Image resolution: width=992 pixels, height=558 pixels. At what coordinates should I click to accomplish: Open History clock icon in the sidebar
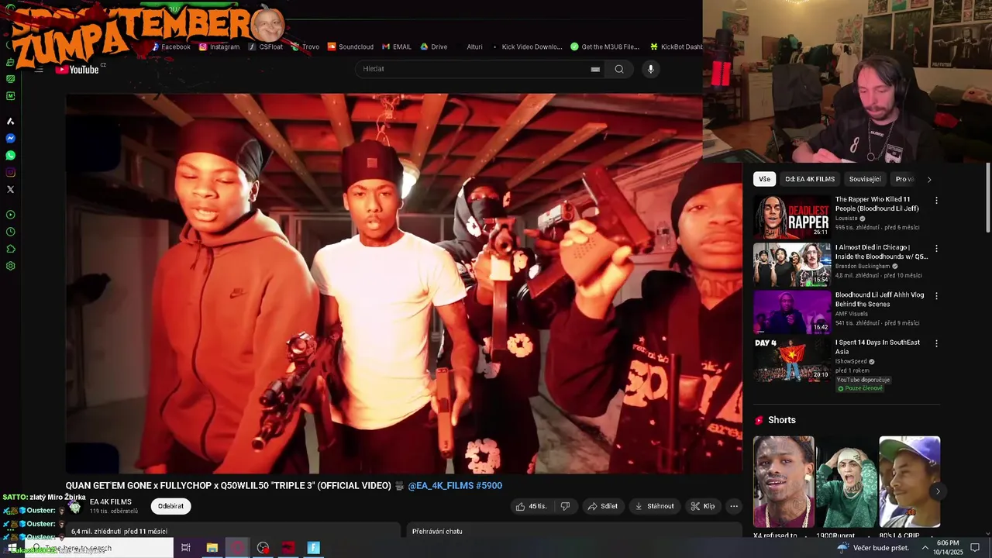click(x=10, y=232)
